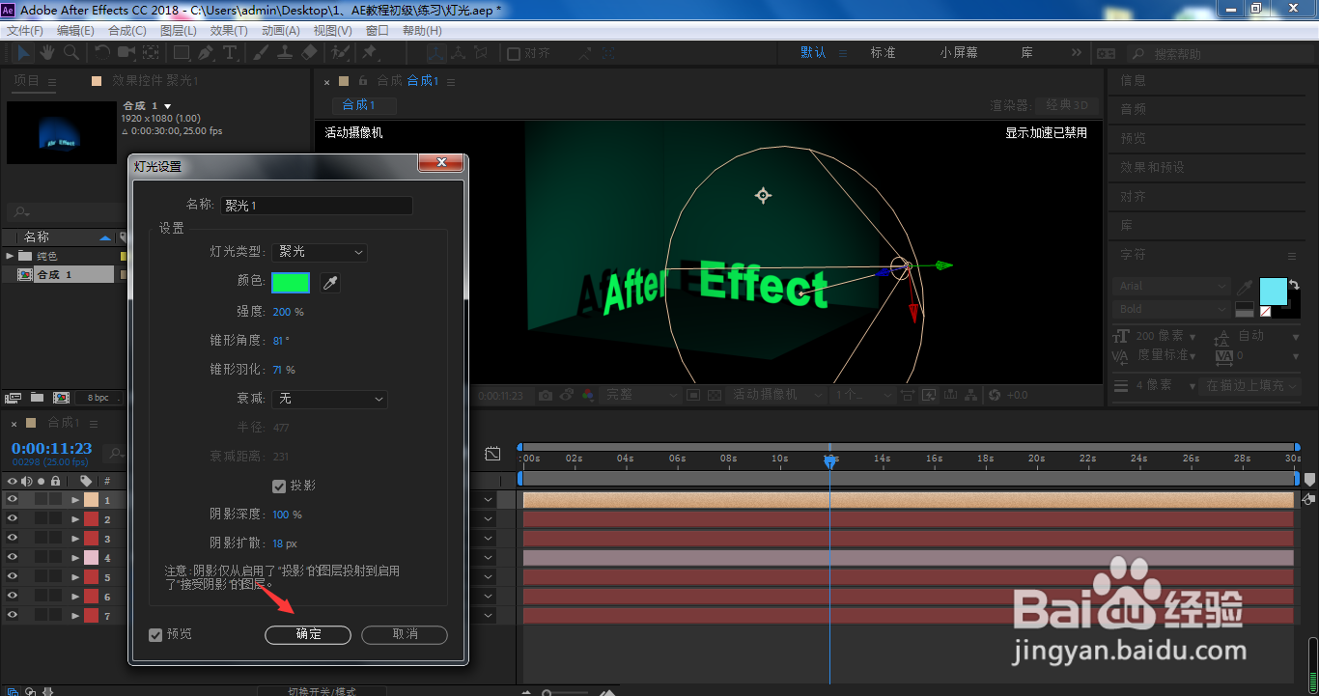The height and width of the screenshot is (696, 1319).
Task: Open the 效果(T) menu
Action: tap(229, 31)
